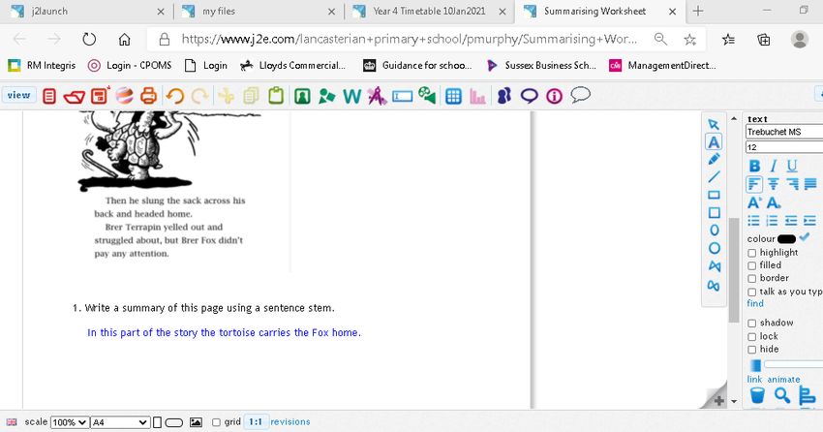Enable the filled checkbox

[751, 265]
